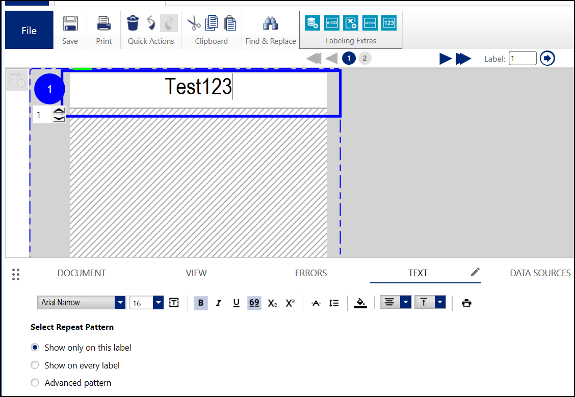Click the 123 sequence icon
575x397 pixels.
coord(389,23)
